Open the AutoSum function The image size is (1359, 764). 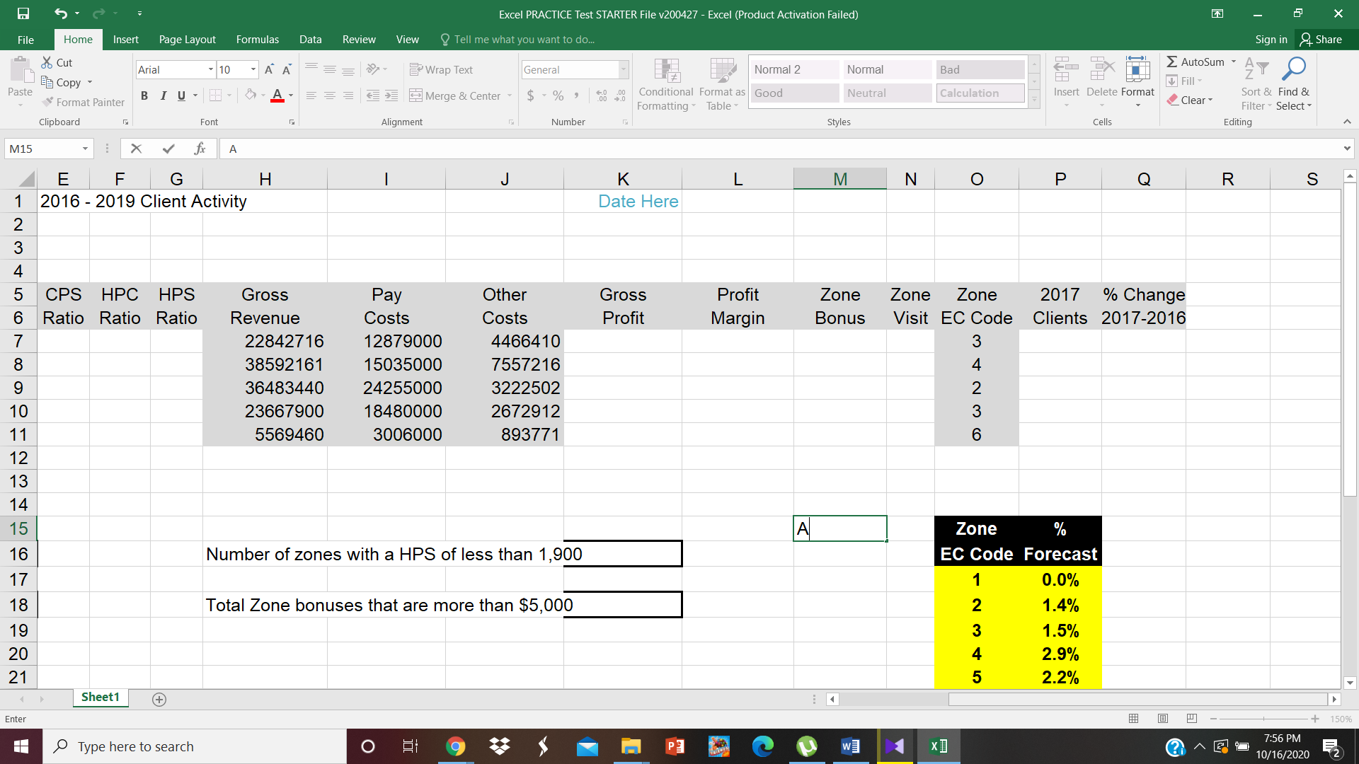pyautogui.click(x=1195, y=62)
